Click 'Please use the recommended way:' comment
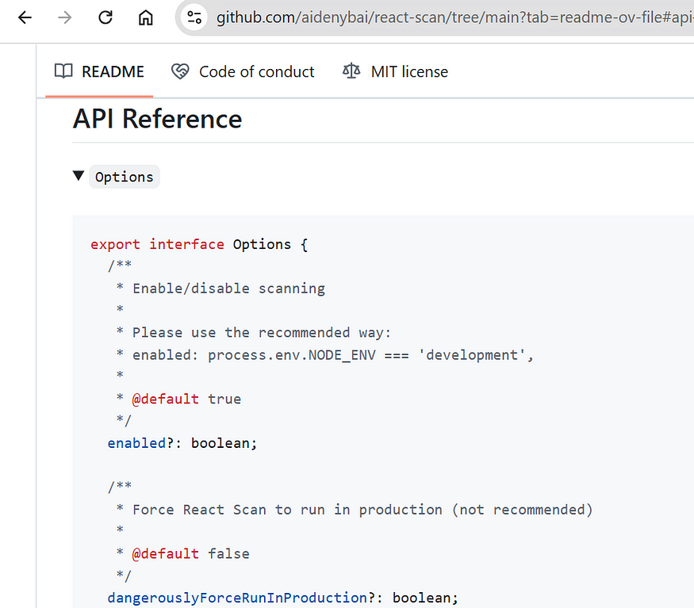 254,333
